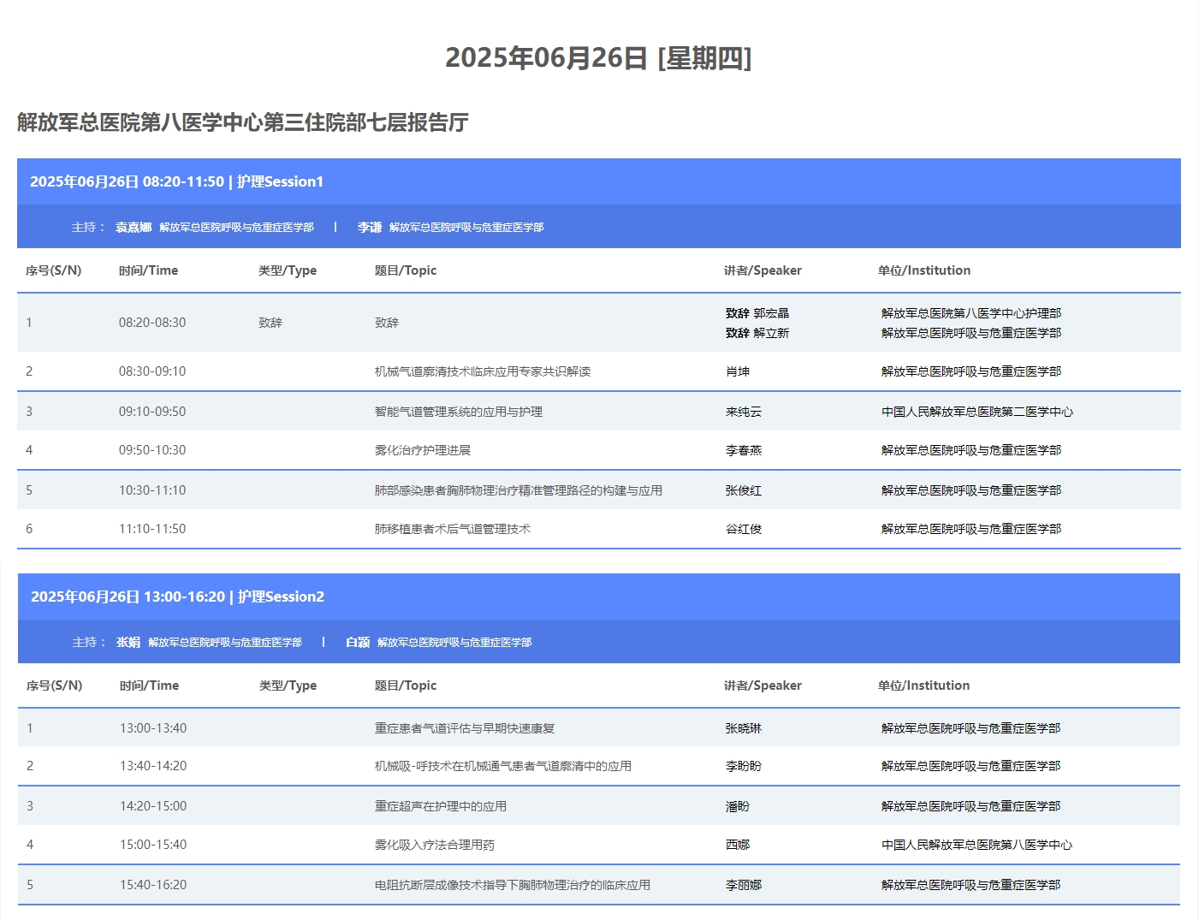Image resolution: width=1199 pixels, height=920 pixels.
Task: Click moderator name 白颖
Action: tap(358, 642)
